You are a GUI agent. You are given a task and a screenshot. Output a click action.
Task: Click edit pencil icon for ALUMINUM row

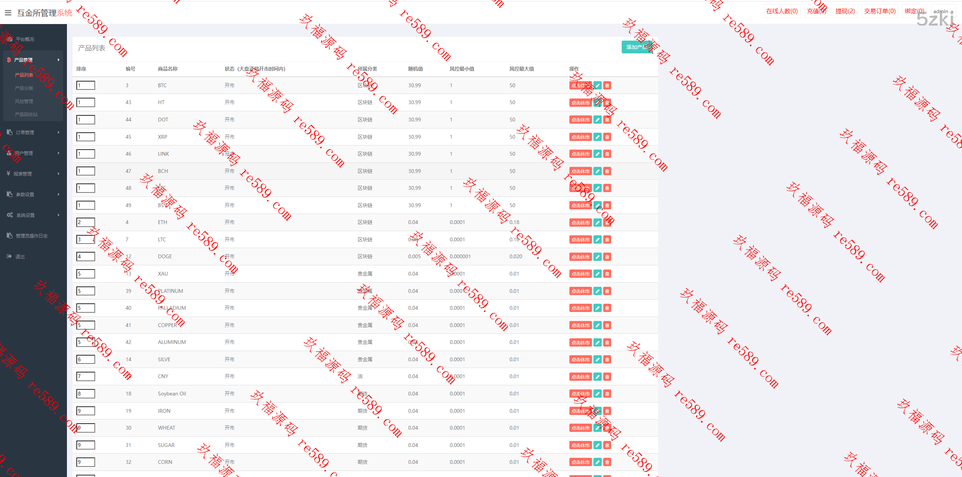(597, 342)
